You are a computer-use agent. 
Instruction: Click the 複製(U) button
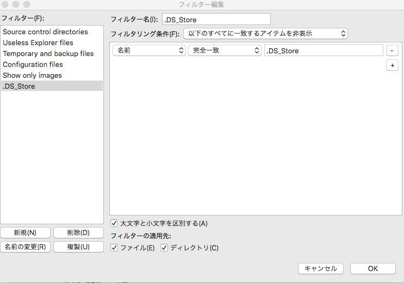(x=78, y=247)
